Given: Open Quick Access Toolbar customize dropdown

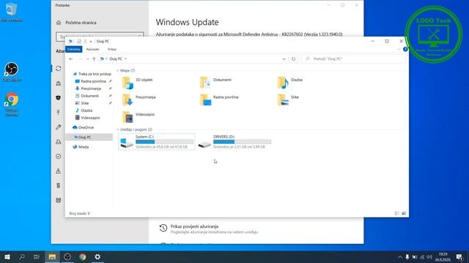Looking at the screenshot, I should pos(91,42).
